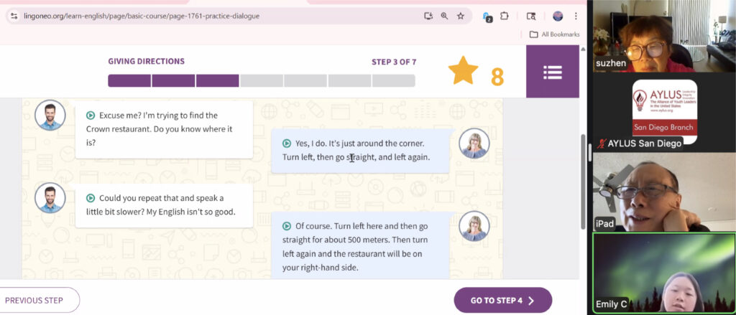View site information icon beside the URL

click(14, 16)
